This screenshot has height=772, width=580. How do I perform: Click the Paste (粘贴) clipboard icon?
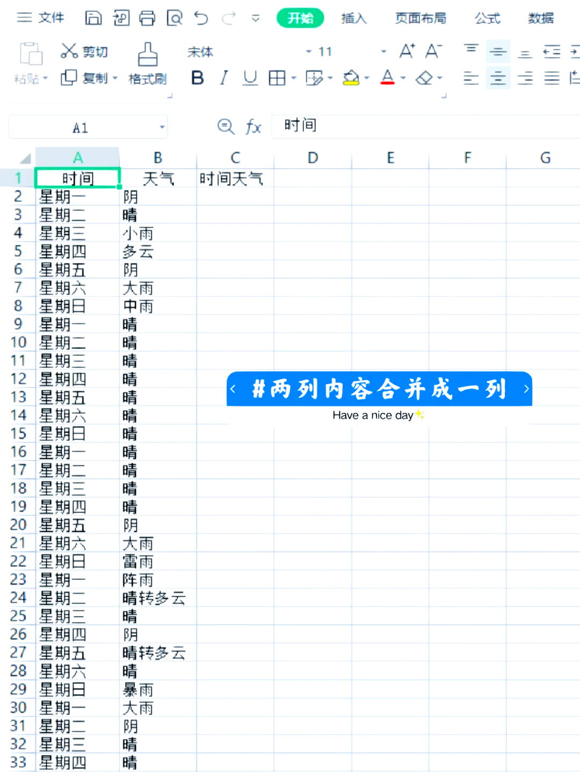(x=31, y=54)
